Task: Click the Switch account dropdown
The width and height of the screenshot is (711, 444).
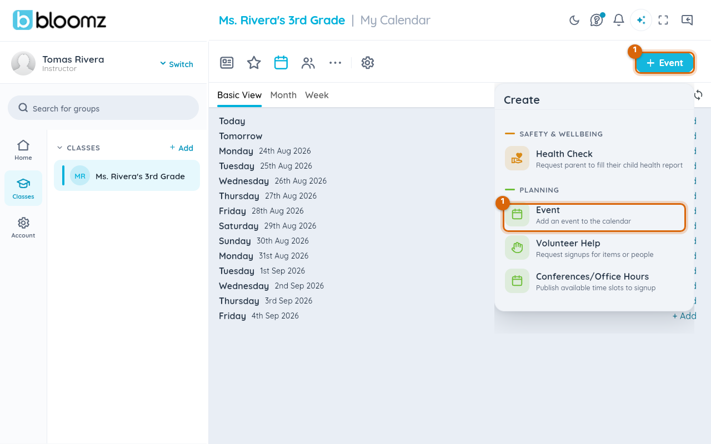Action: (x=177, y=64)
